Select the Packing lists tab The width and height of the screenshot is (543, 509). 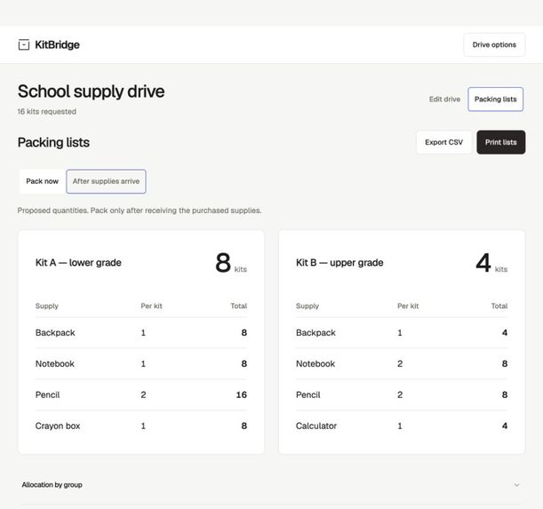[495, 99]
